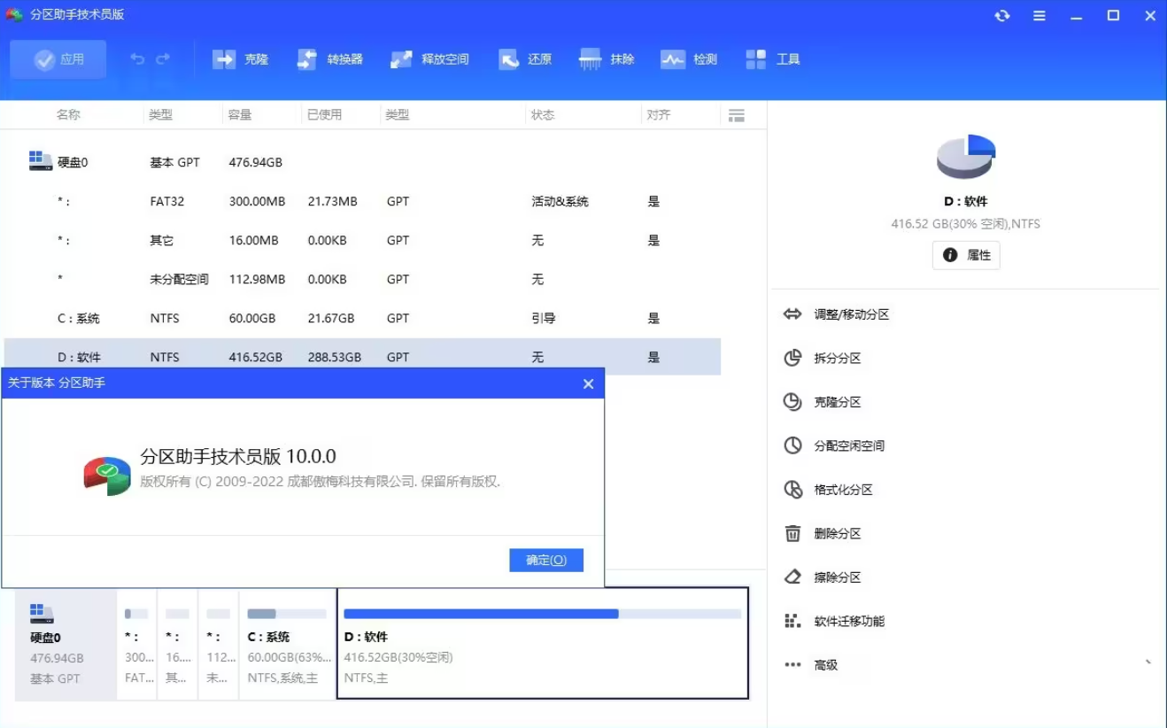The width and height of the screenshot is (1167, 728).
Task: Click the 分区助手技术员版 10.0.0 version text
Action: pos(238,456)
